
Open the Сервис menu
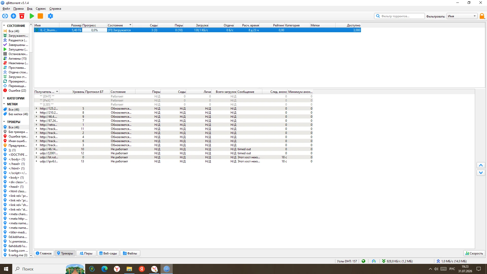click(x=41, y=9)
